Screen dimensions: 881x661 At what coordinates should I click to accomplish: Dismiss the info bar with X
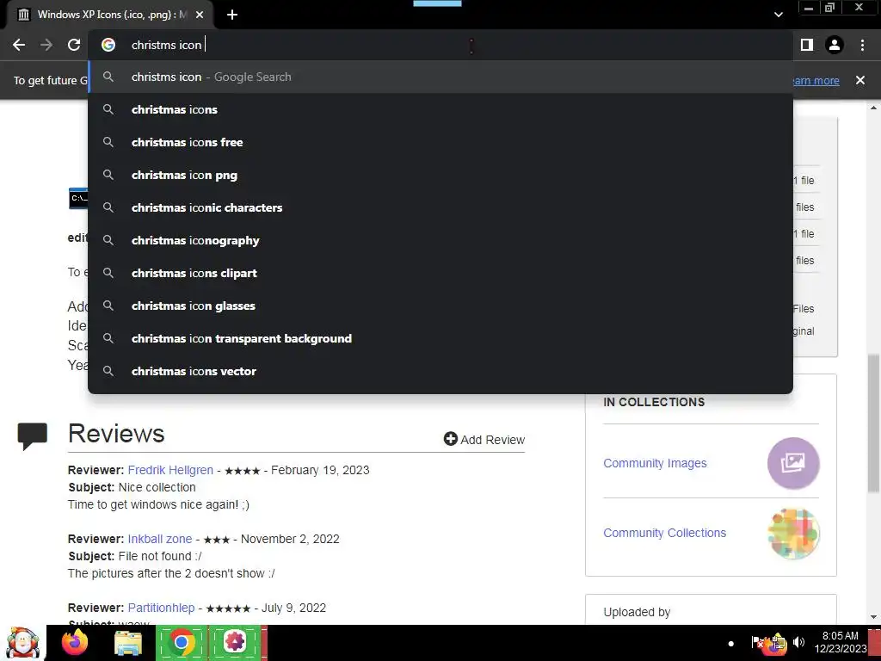[x=860, y=80]
